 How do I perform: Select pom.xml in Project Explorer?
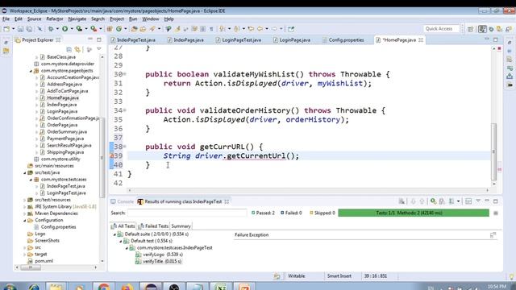44,261
